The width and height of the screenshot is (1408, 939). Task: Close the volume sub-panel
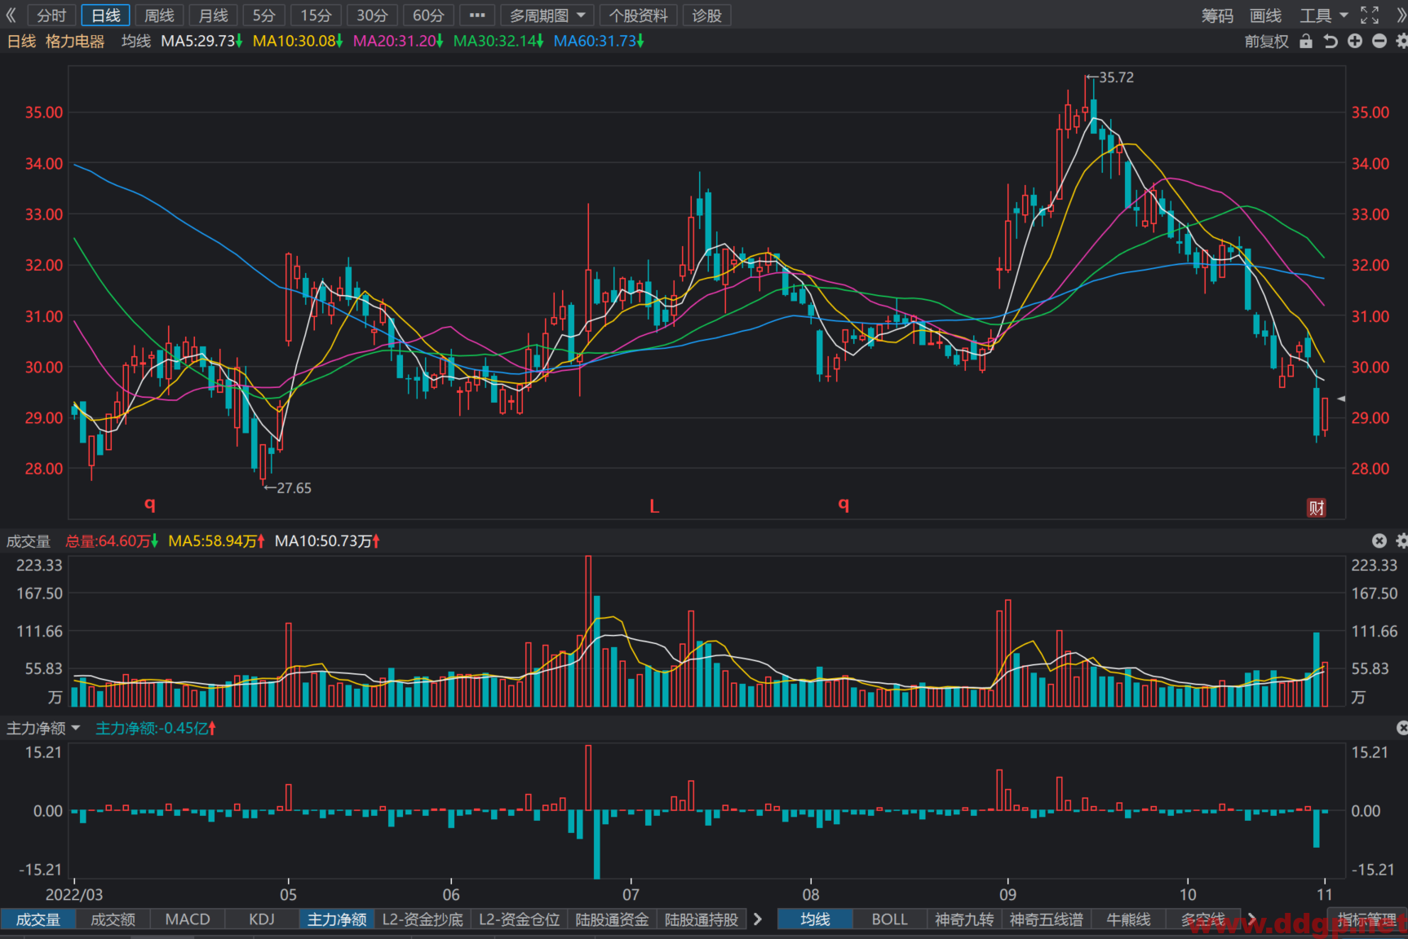tap(1379, 540)
